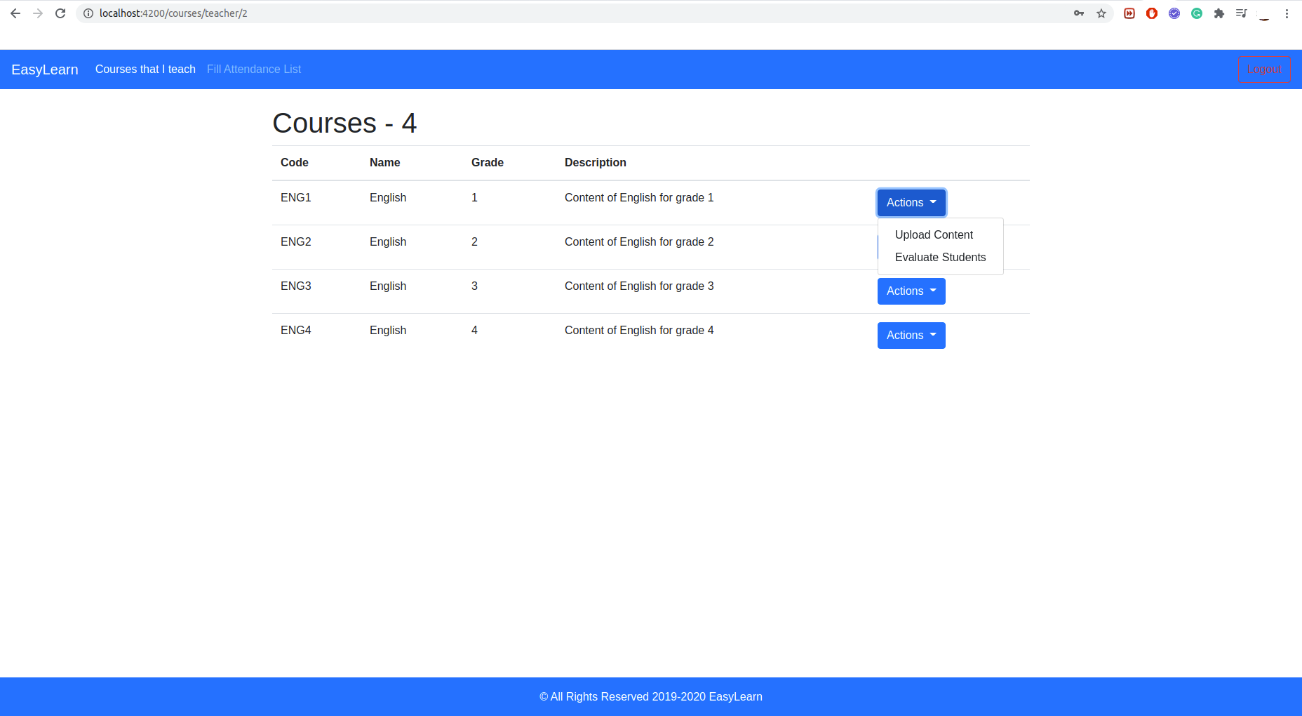This screenshot has width=1302, height=716.
Task: Open the purple checkmark extension icon
Action: point(1174,13)
